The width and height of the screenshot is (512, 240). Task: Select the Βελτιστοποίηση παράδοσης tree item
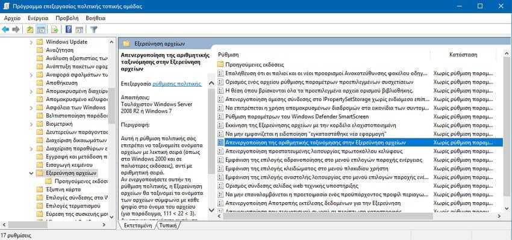click(76, 115)
